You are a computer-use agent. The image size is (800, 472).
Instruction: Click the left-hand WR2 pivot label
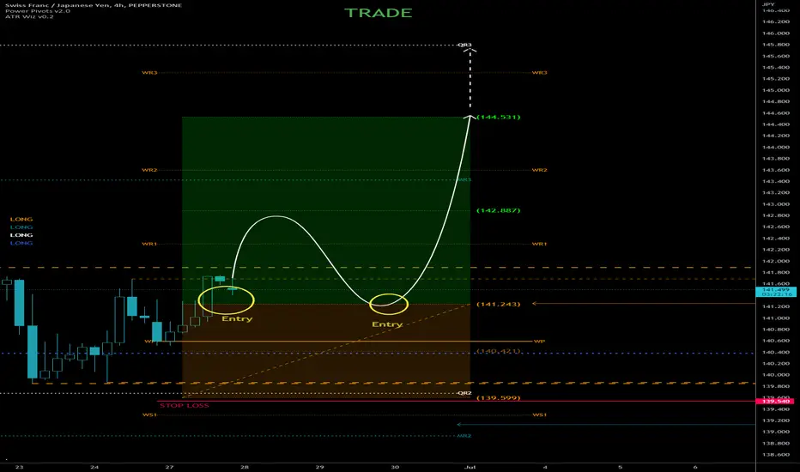pyautogui.click(x=149, y=170)
